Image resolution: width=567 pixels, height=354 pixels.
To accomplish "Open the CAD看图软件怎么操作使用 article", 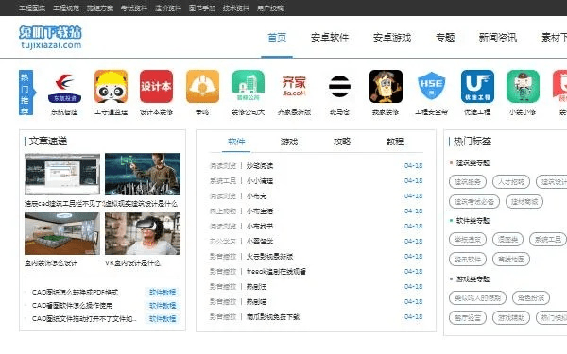I will [73, 306].
